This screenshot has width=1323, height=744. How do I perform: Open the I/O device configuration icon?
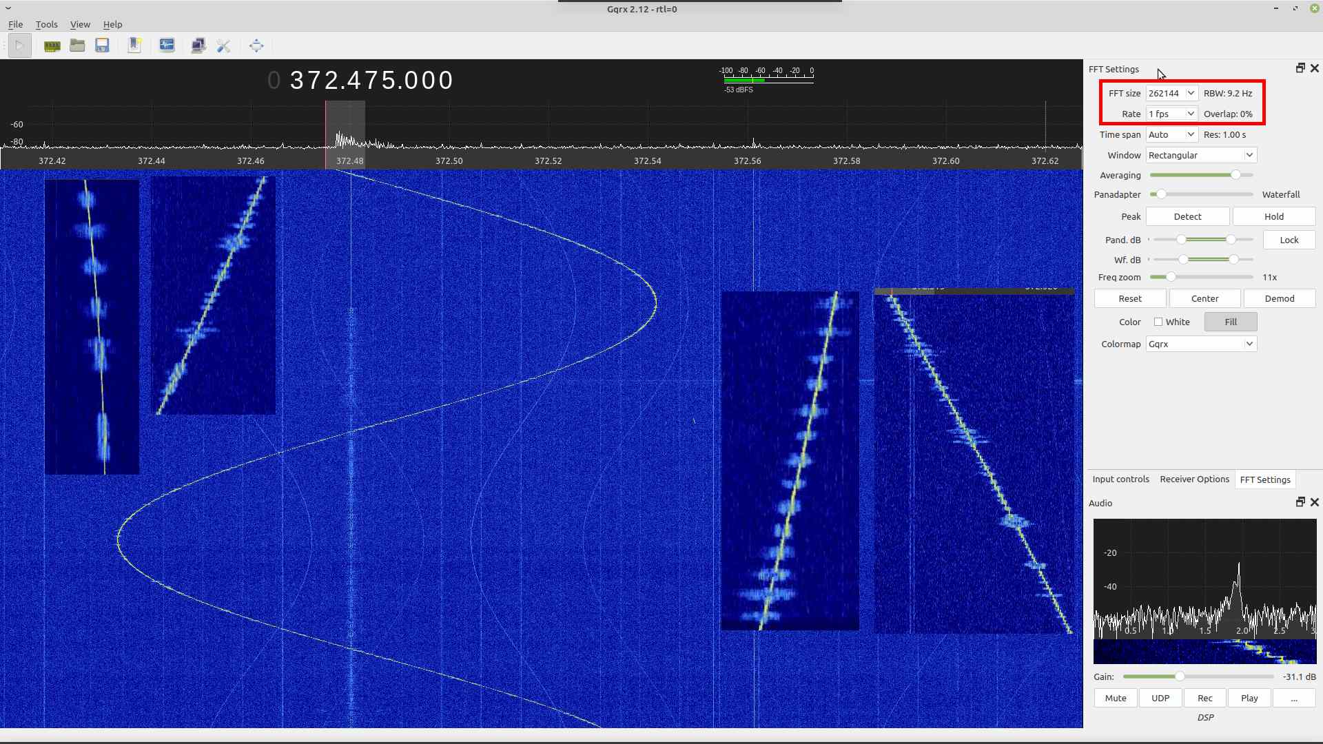(x=52, y=46)
